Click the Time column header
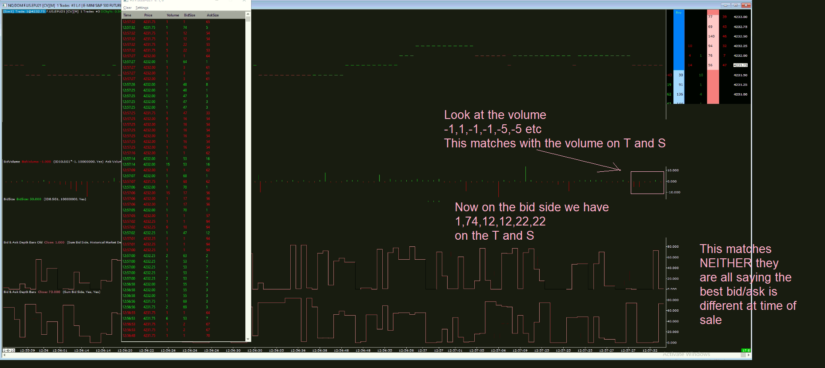Image resolution: width=825 pixels, height=368 pixels. (x=127, y=15)
